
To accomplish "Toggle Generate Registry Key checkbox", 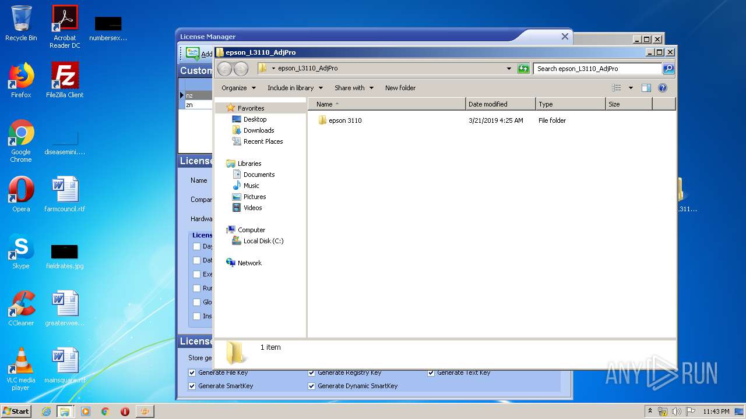I will [x=312, y=372].
